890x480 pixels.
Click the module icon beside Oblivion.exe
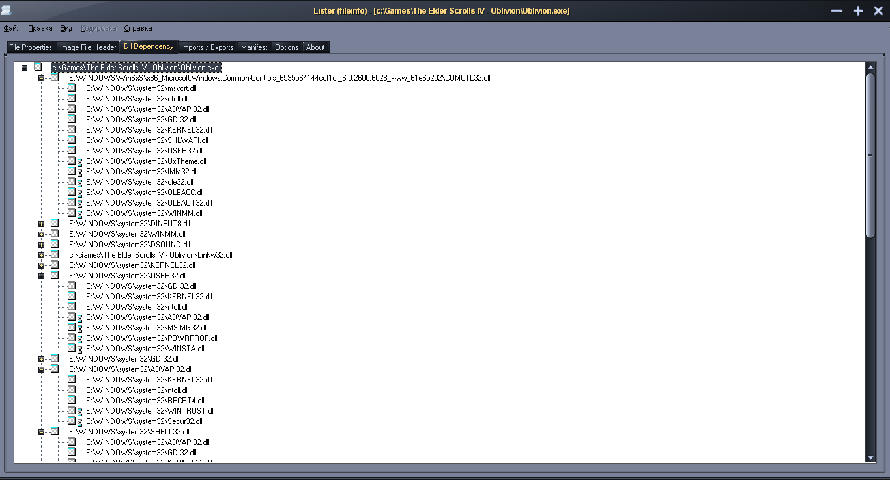tap(38, 67)
